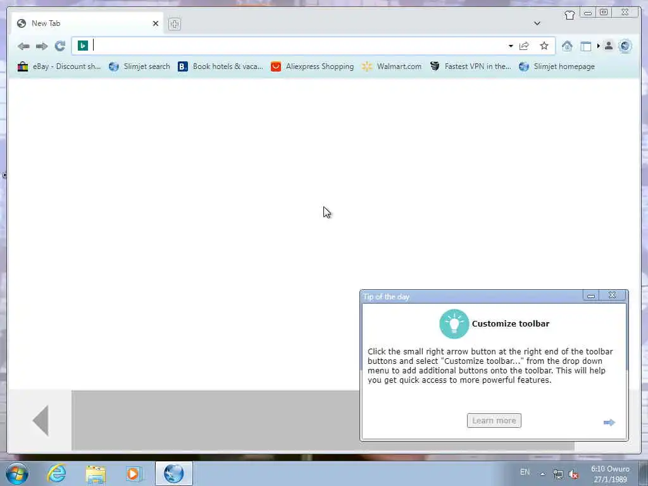Minimize the Tip of the day popup
Screen dimensions: 648x486
pyautogui.click(x=591, y=296)
